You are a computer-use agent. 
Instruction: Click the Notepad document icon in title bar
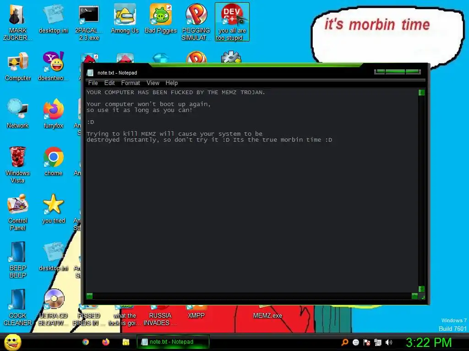(90, 73)
